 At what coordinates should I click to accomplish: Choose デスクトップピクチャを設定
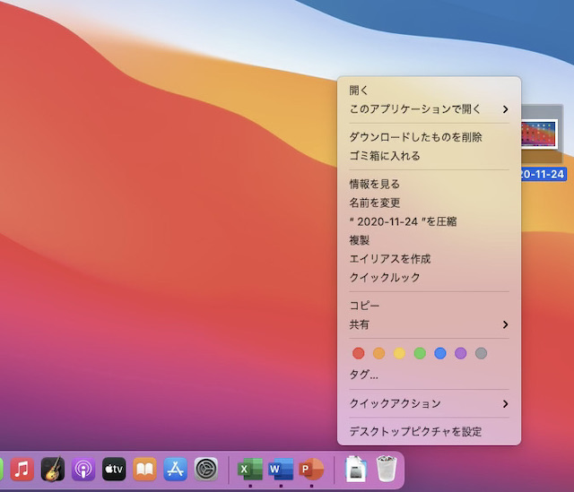click(429, 432)
